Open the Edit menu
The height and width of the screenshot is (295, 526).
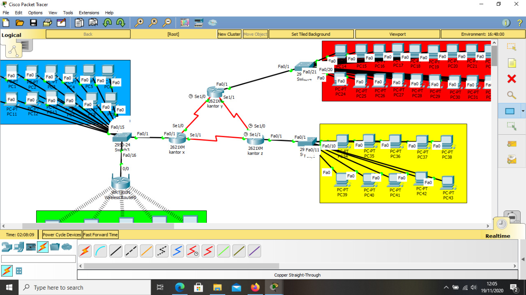pos(18,13)
